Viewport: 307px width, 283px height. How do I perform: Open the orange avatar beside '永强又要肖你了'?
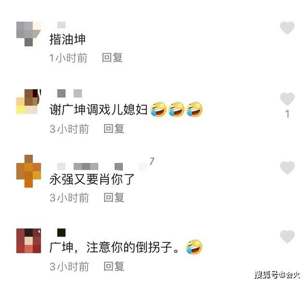pyautogui.click(x=29, y=171)
